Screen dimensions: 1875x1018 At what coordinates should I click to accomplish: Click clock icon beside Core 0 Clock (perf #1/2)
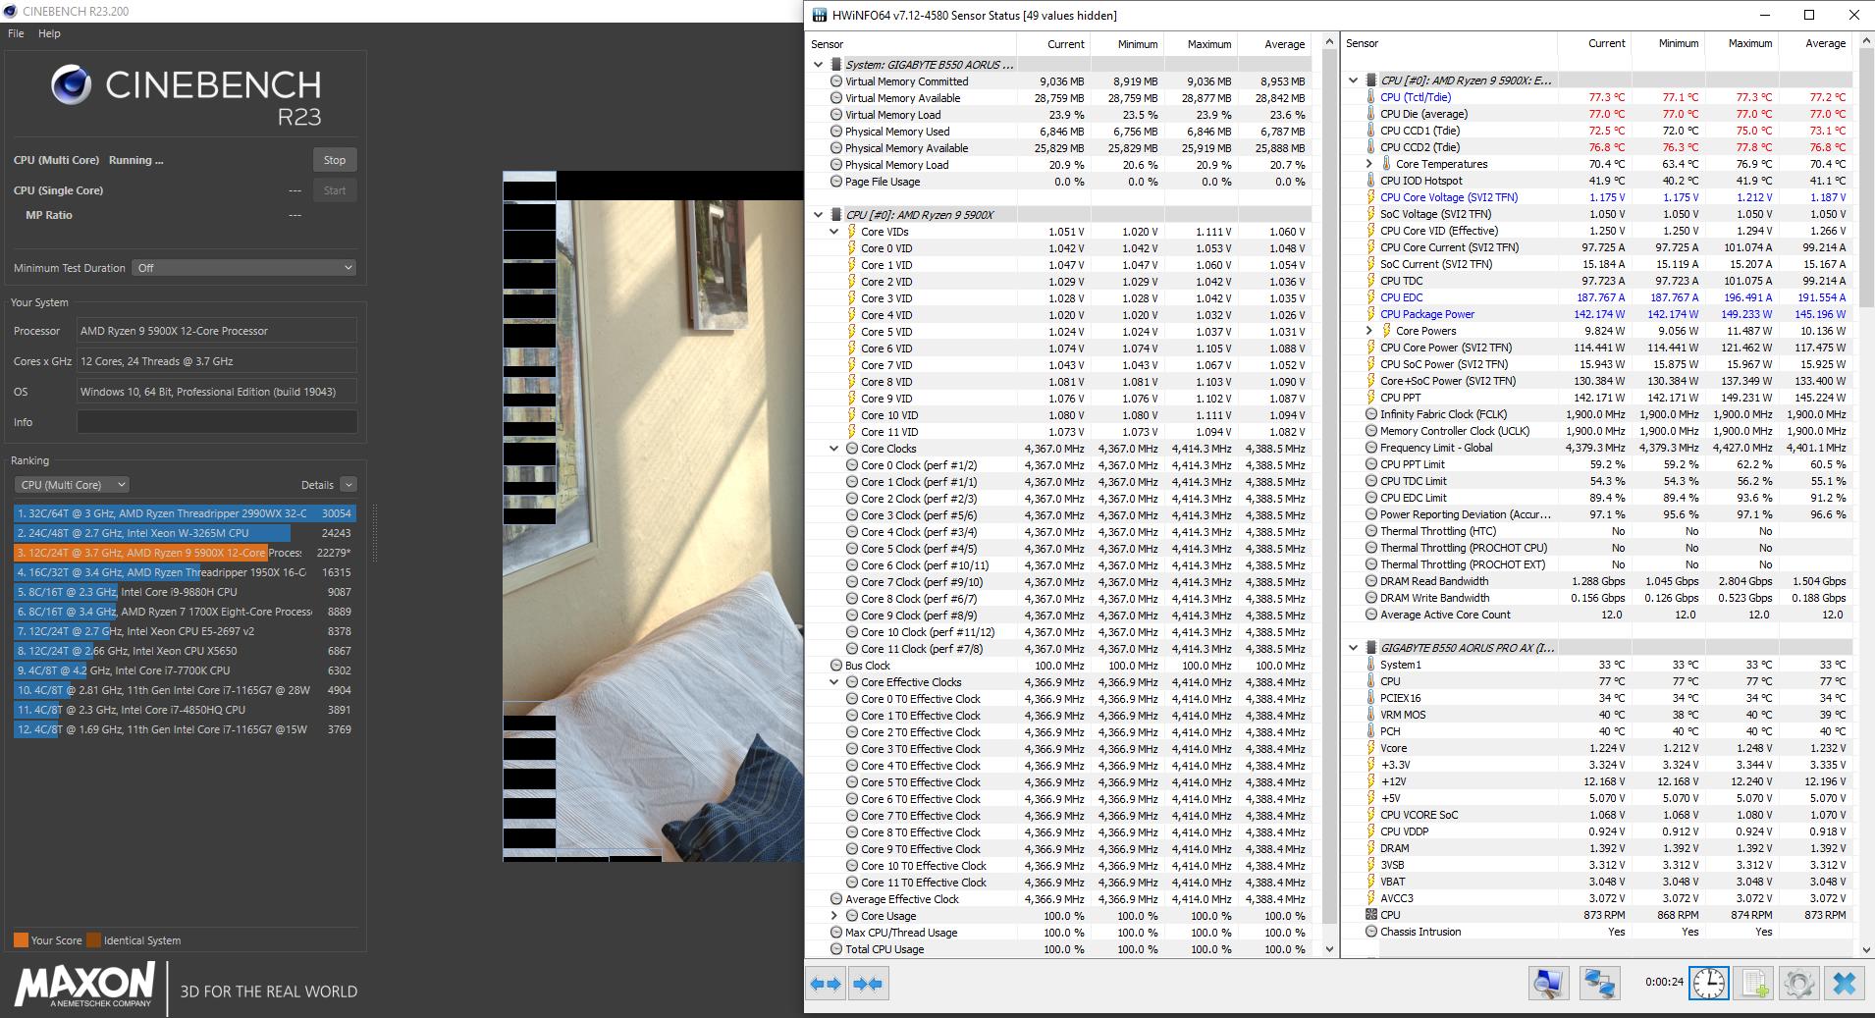coord(852,465)
